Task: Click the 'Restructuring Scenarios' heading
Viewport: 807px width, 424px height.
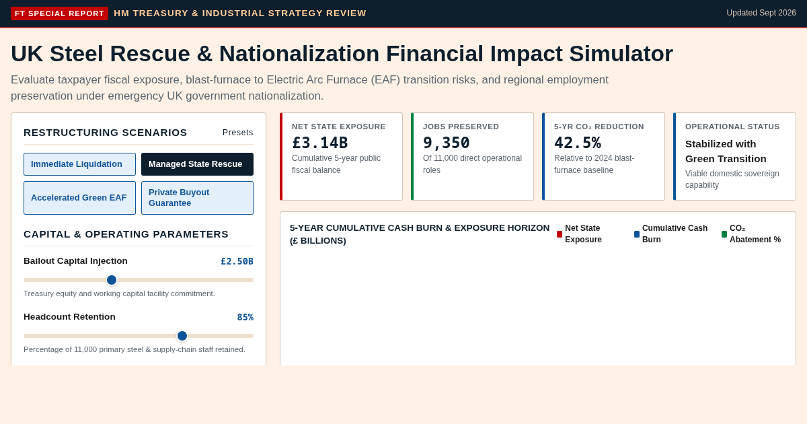Action: [x=106, y=133]
